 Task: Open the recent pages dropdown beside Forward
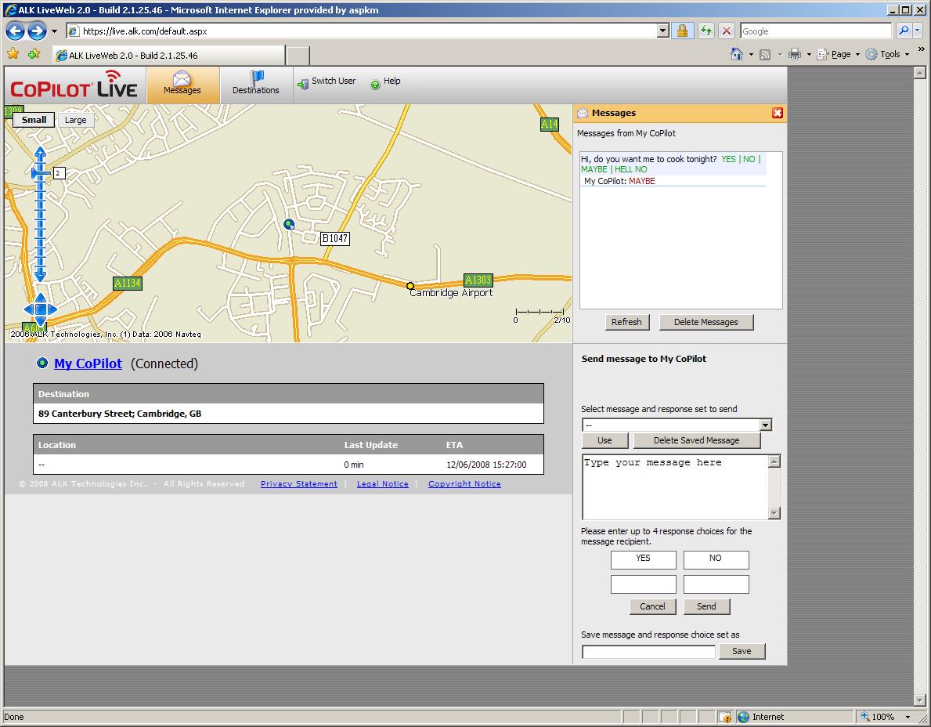click(54, 31)
